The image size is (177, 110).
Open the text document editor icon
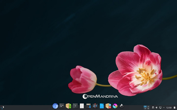click(x=82, y=106)
